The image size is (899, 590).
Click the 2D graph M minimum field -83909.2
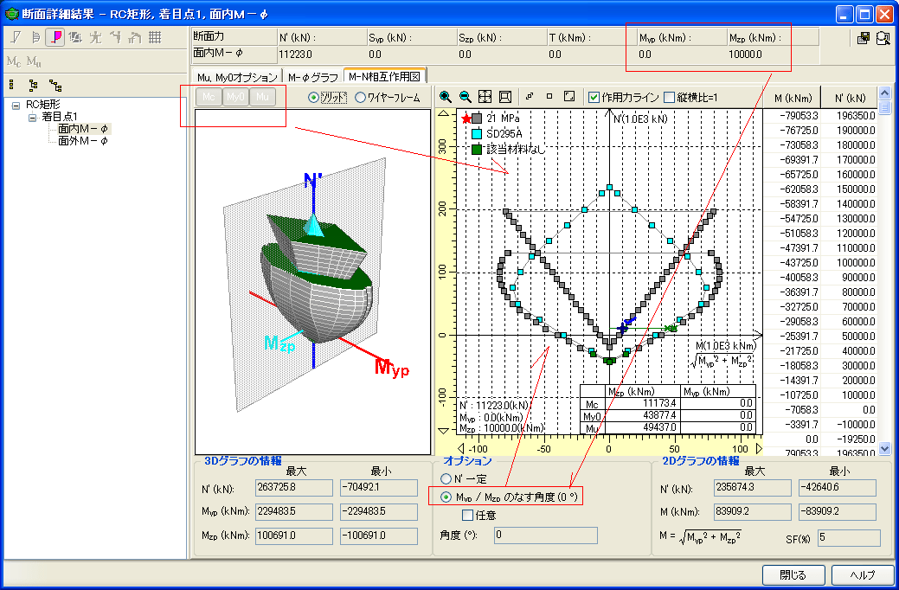(837, 511)
